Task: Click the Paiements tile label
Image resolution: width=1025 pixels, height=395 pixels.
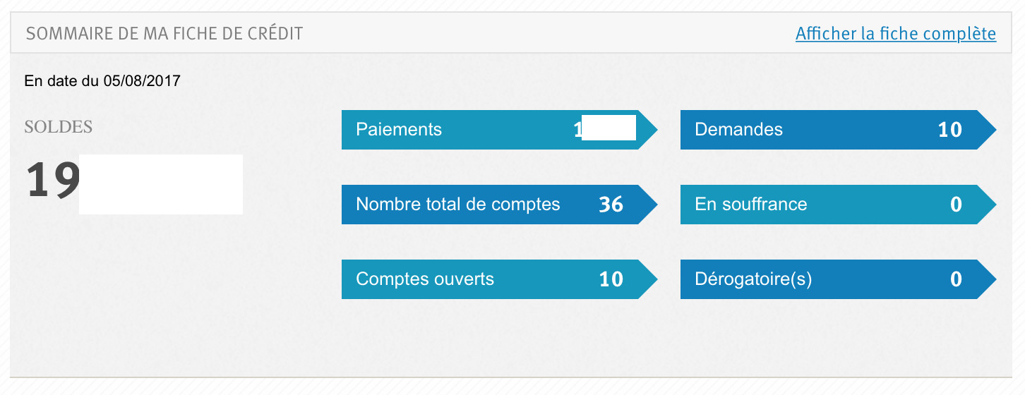Action: (399, 130)
